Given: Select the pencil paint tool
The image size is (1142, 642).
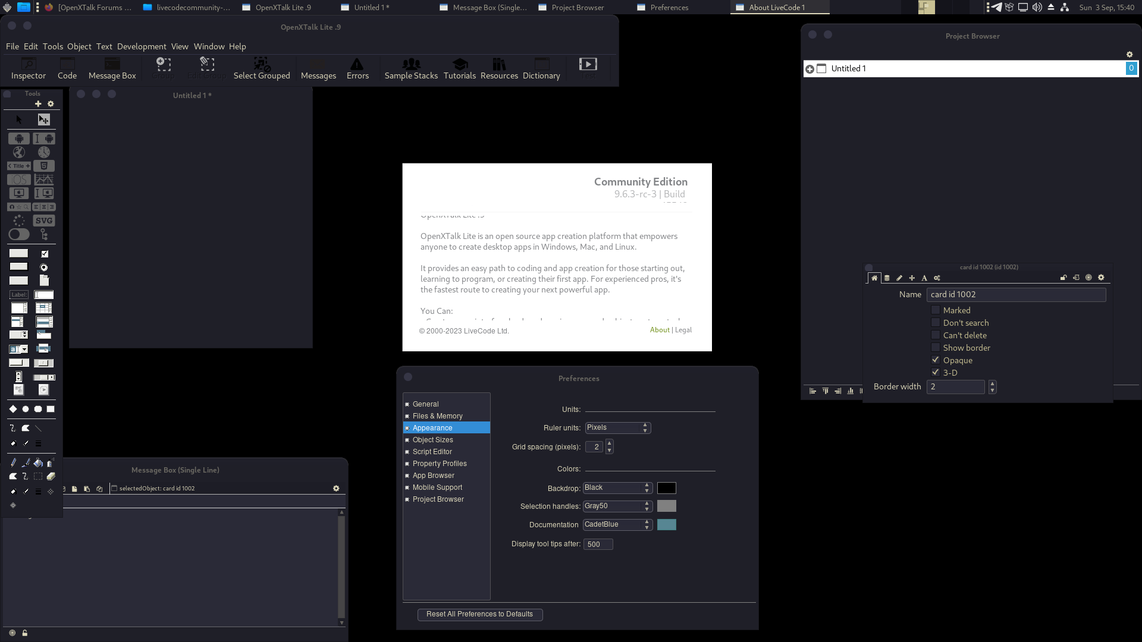Looking at the screenshot, I should (13, 462).
